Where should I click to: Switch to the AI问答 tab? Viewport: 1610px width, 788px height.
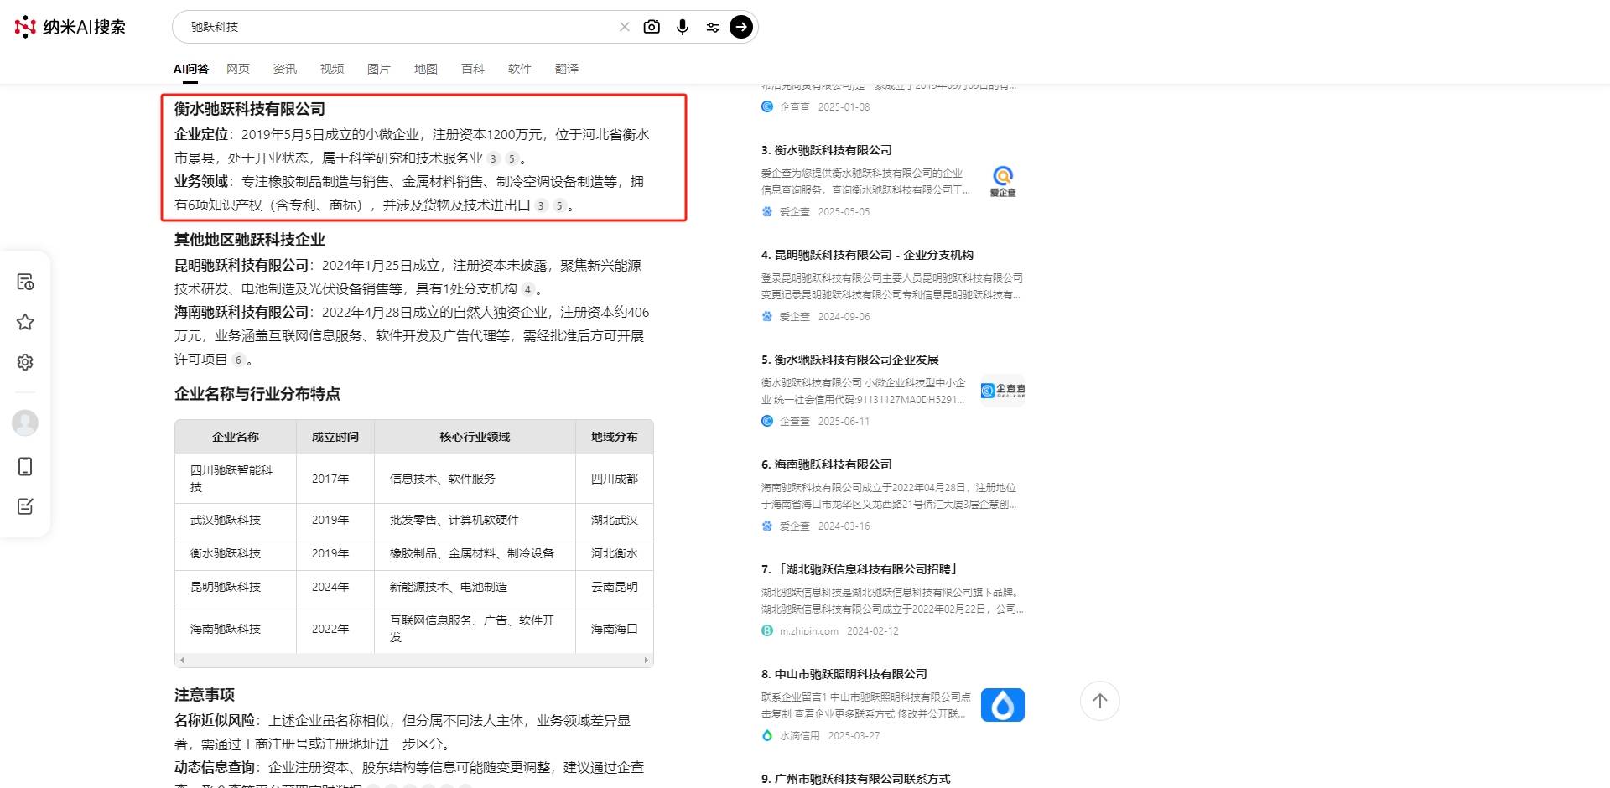click(191, 69)
